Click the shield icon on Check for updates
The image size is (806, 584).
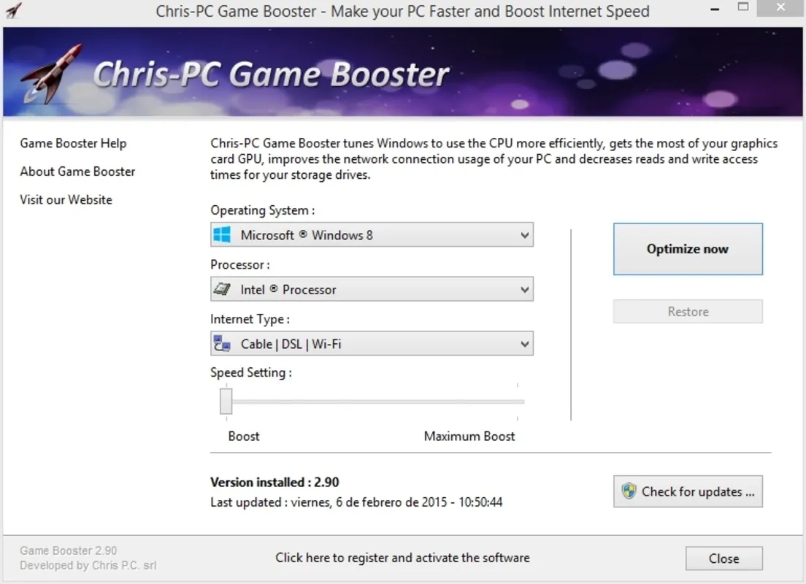point(629,491)
